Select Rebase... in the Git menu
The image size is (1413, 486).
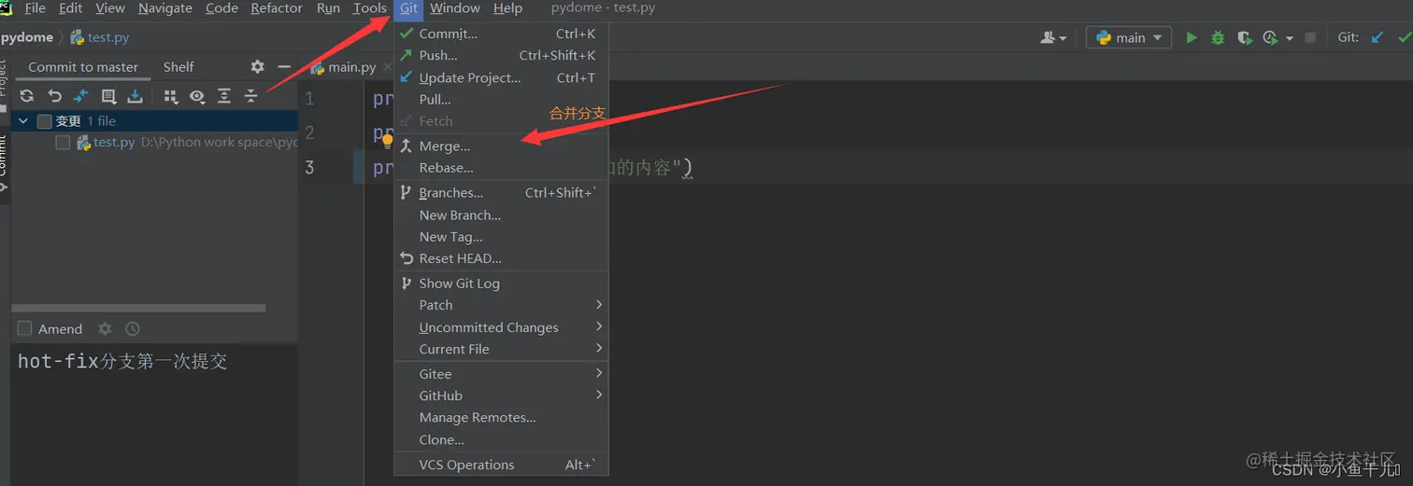[x=502, y=168]
